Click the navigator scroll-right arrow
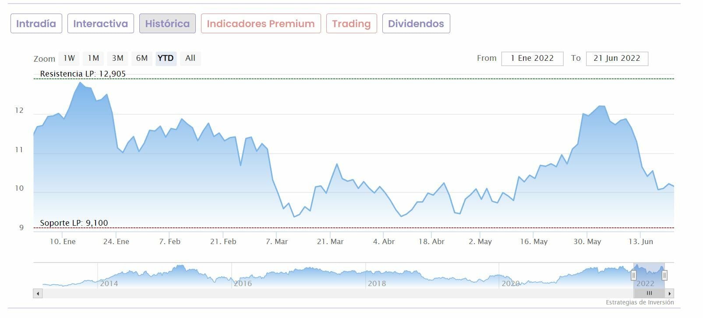Viewport: 703px width, 318px height. click(x=669, y=294)
